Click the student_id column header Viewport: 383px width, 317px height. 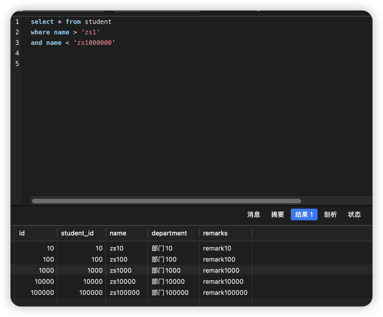coord(77,233)
